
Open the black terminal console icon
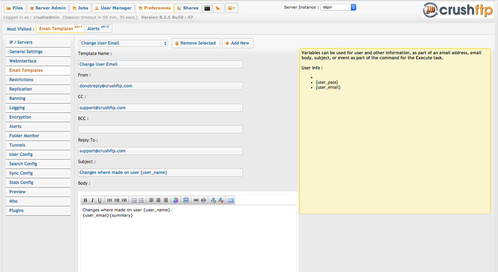[207, 8]
